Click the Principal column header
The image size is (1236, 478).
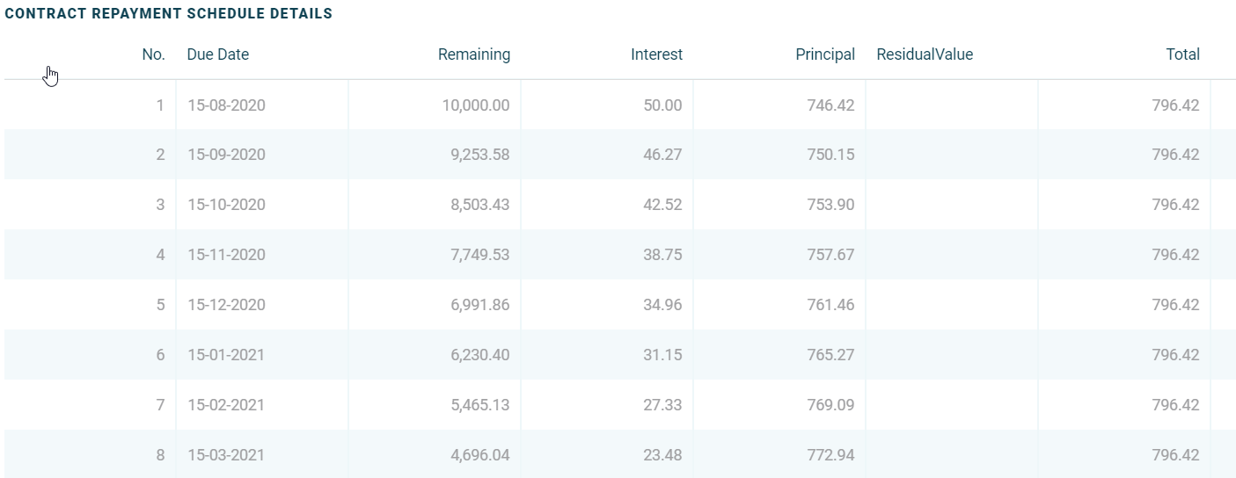point(824,54)
